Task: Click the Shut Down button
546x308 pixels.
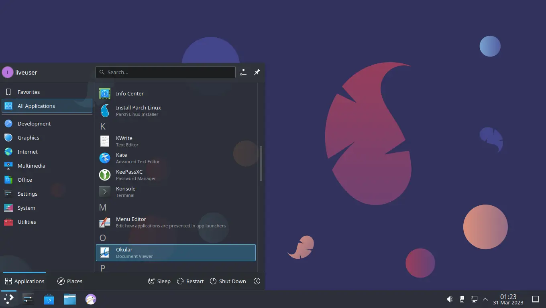Action: tap(228, 281)
